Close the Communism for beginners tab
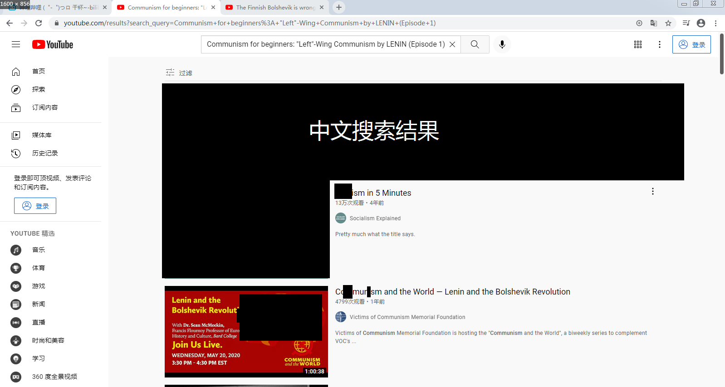Viewport: 725px width, 387px height. click(x=213, y=7)
